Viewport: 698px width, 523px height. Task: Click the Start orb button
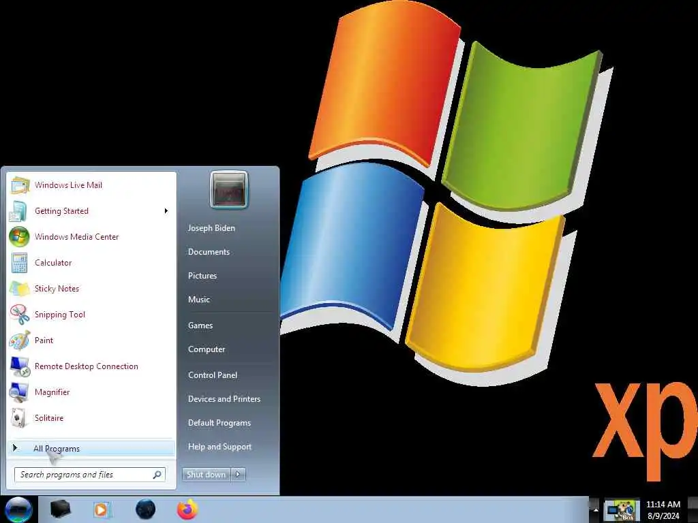point(18,509)
